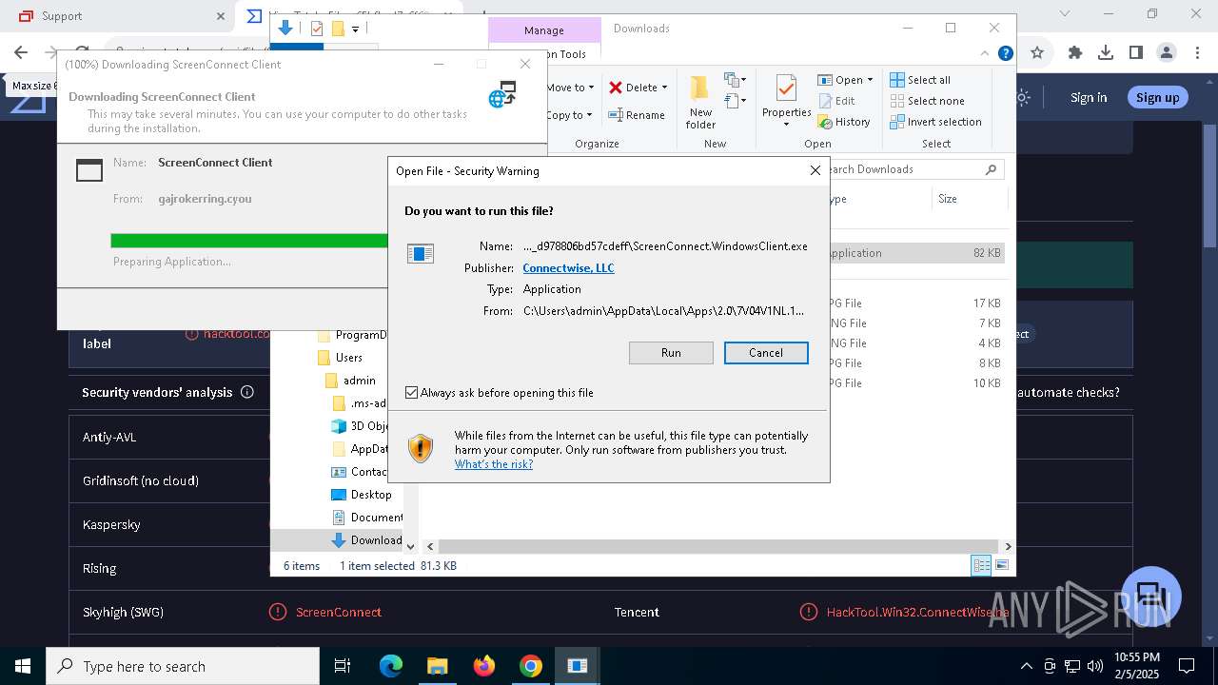The height and width of the screenshot is (685, 1218).
Task: Click the info icon beside Security vendors' analysis
Action: [x=247, y=392]
